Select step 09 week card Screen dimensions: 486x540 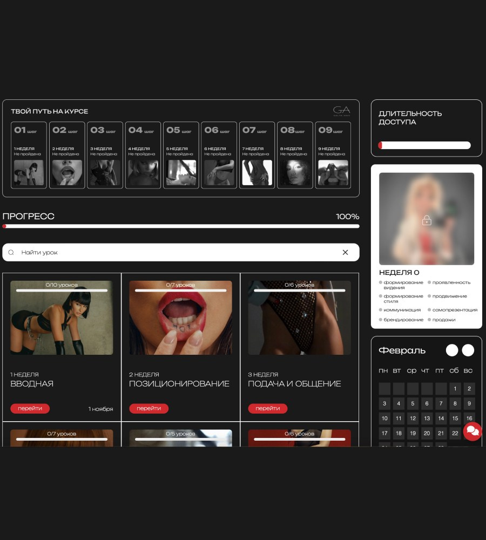(333, 155)
